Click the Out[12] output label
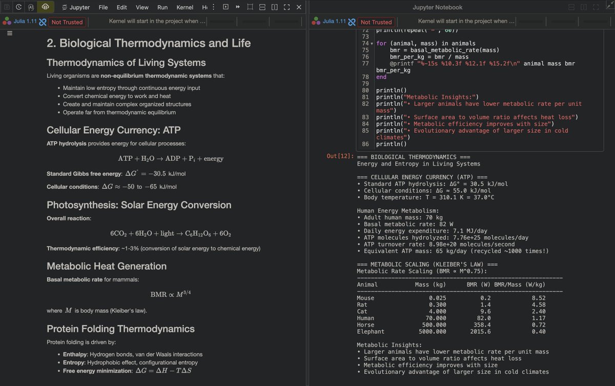The width and height of the screenshot is (615, 386). (x=340, y=156)
